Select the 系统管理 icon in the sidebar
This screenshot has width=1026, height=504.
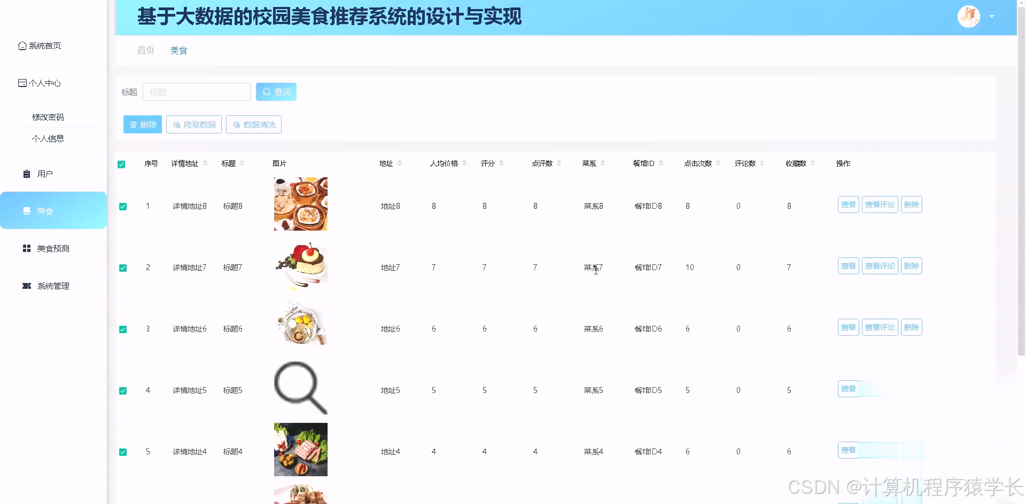point(27,286)
